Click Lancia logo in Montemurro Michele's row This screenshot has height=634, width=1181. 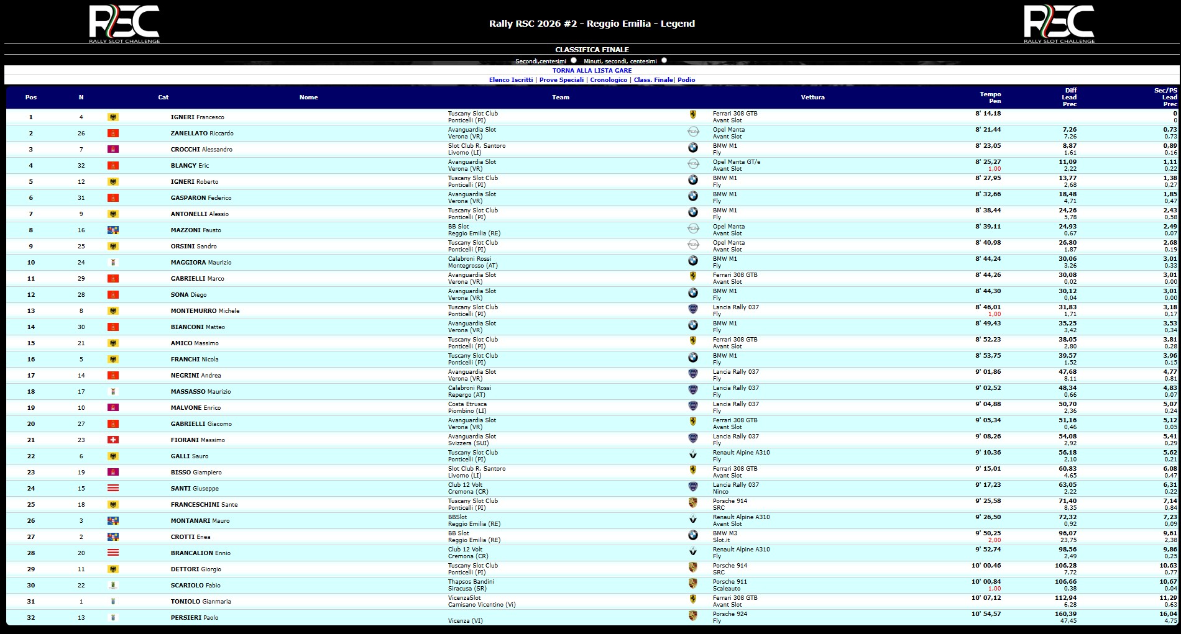click(x=692, y=309)
